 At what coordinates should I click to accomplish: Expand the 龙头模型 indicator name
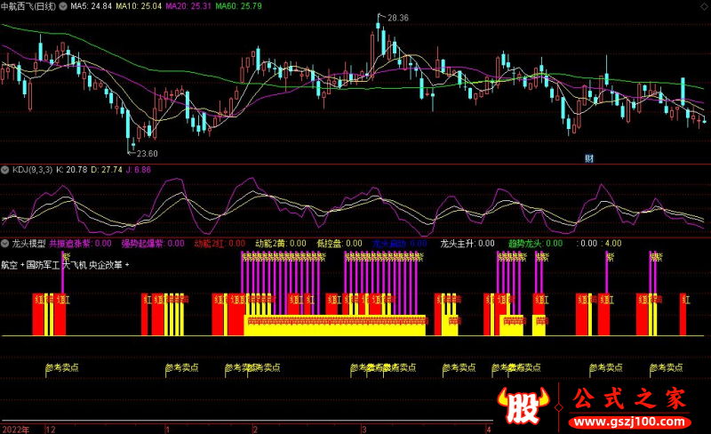pos(28,242)
